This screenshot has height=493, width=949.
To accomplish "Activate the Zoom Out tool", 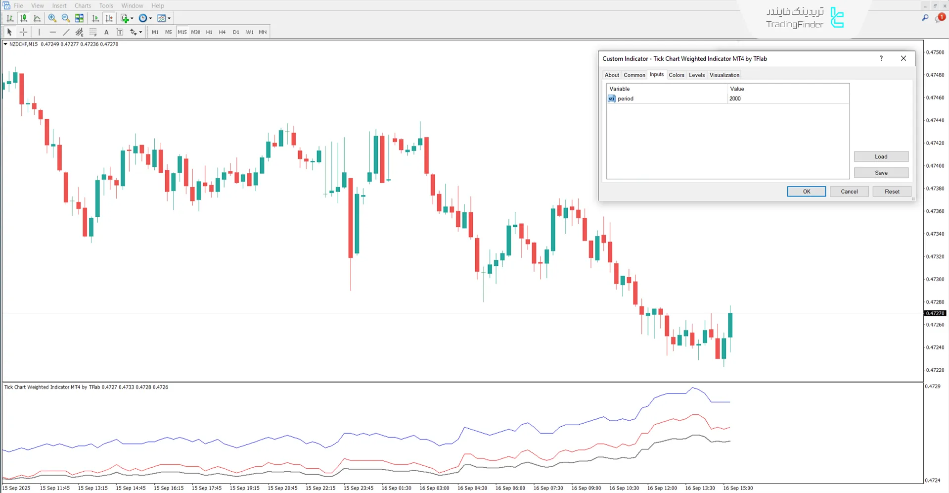I will [x=66, y=18].
